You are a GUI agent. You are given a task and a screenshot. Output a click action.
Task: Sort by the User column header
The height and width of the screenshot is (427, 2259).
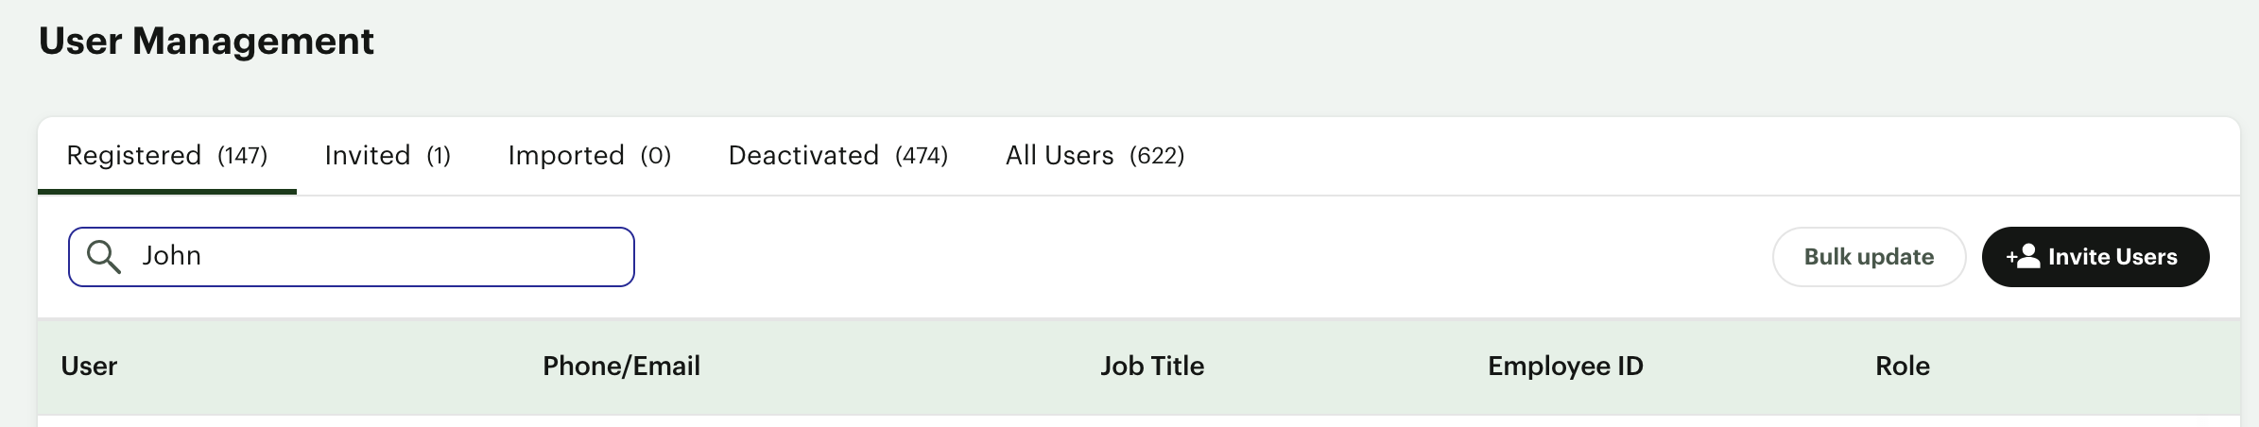tap(89, 367)
